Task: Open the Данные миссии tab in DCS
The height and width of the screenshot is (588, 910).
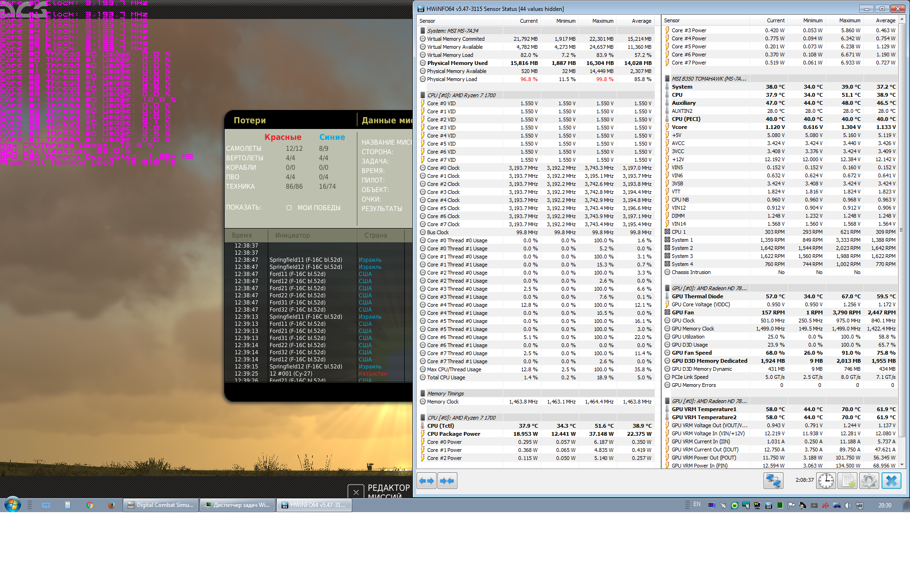Action: click(386, 120)
